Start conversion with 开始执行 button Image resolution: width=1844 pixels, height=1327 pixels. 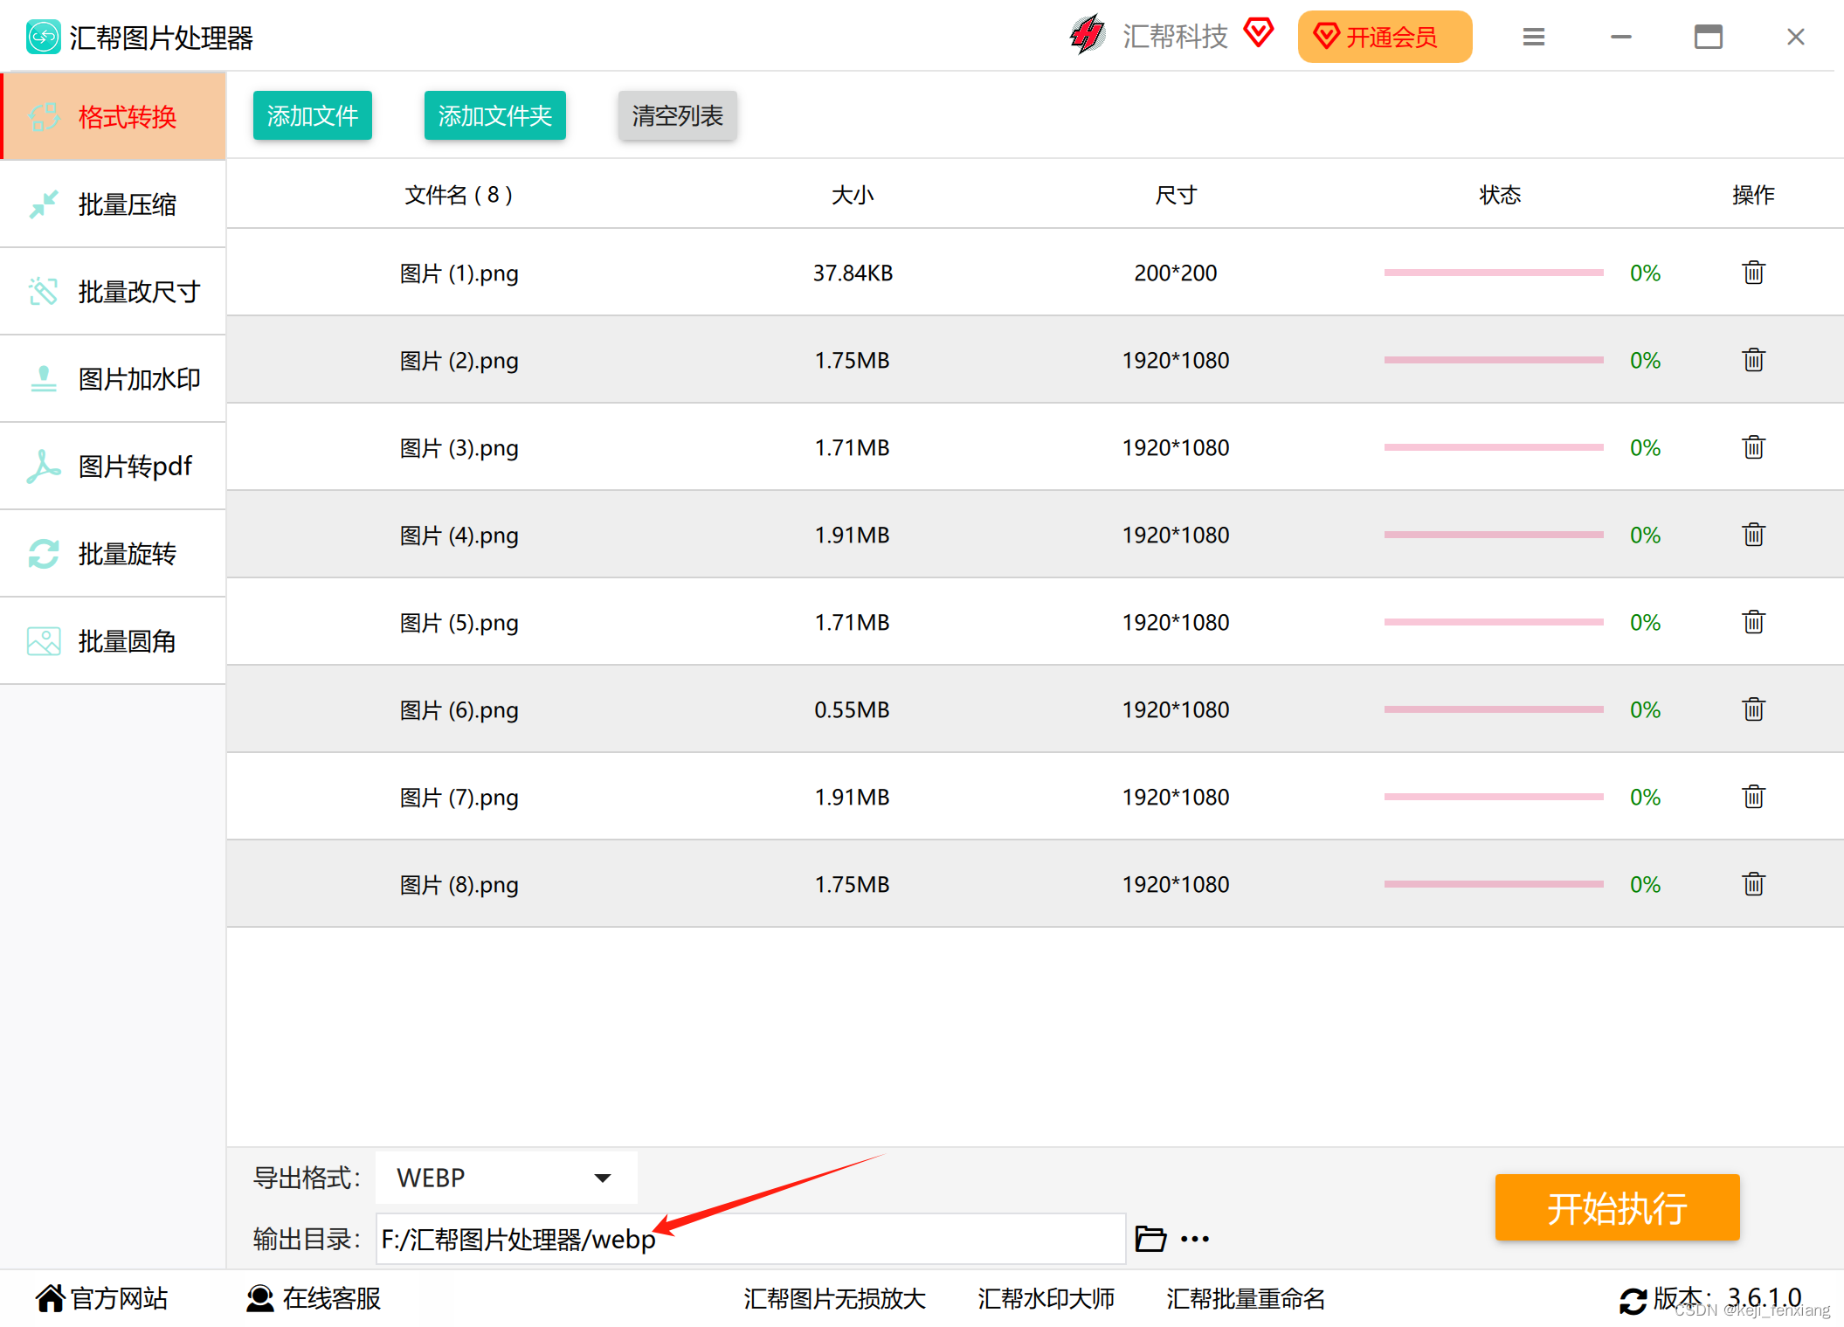[1617, 1208]
